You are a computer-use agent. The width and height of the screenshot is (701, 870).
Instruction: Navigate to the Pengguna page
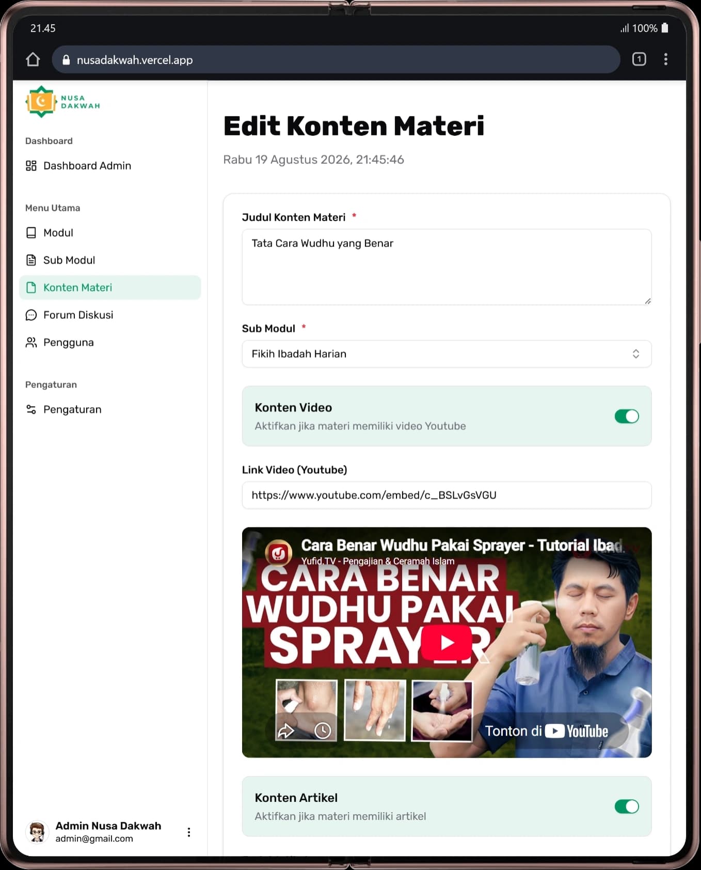(x=110, y=343)
